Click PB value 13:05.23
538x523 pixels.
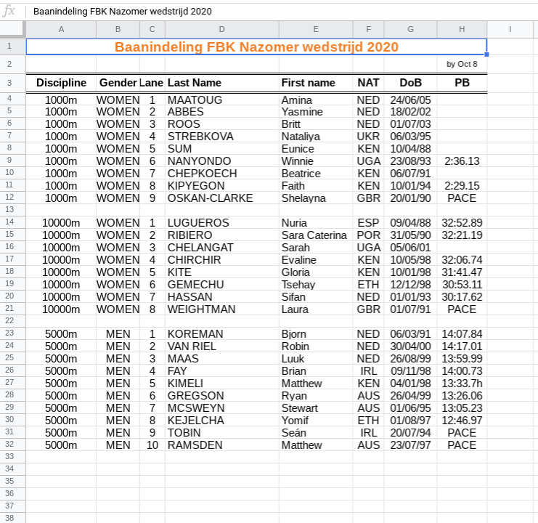pyautogui.click(x=462, y=408)
